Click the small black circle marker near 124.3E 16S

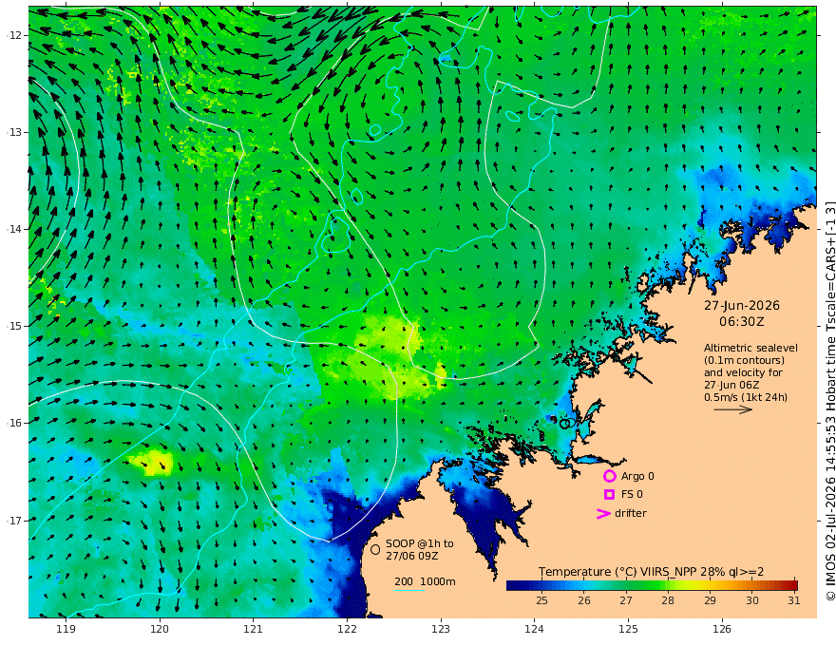click(x=565, y=424)
